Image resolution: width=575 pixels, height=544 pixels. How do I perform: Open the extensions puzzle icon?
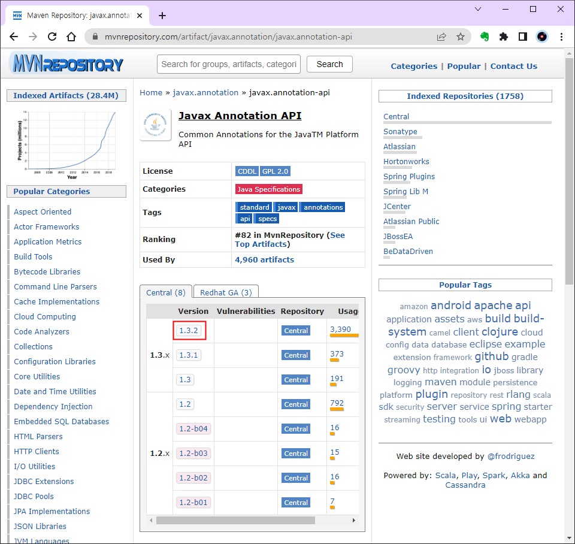(x=504, y=37)
